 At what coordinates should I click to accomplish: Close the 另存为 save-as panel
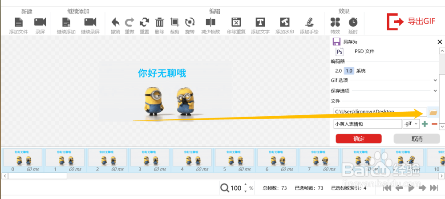click(x=440, y=42)
